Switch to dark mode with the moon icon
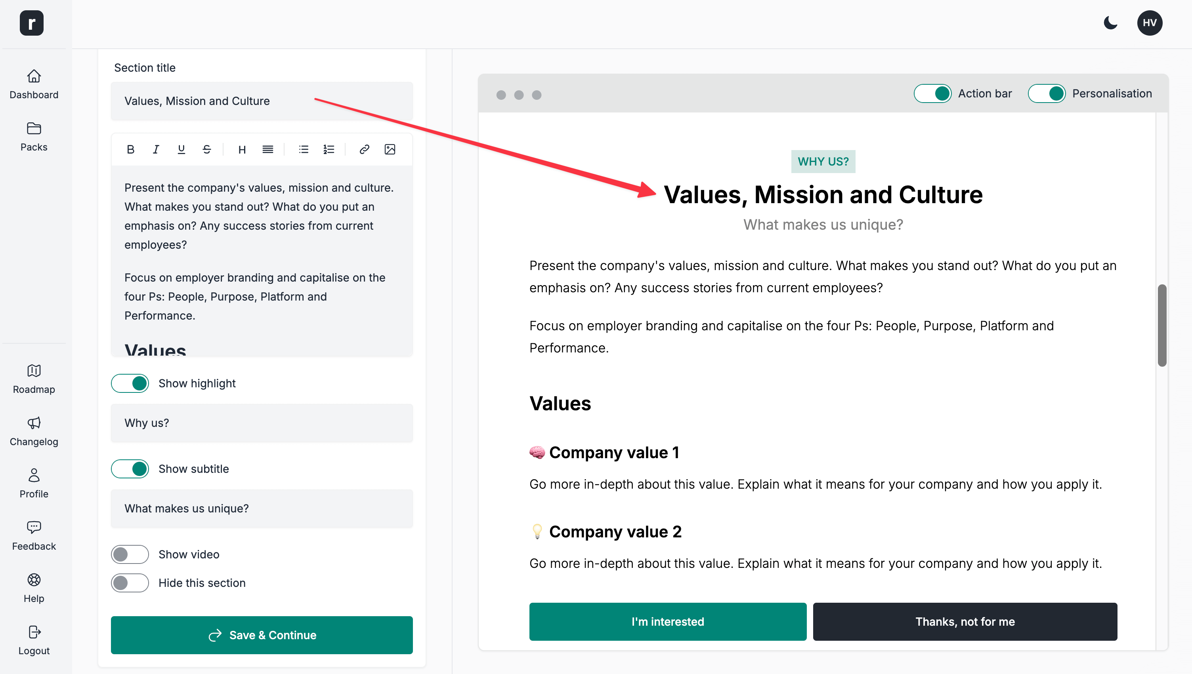 (x=1110, y=23)
